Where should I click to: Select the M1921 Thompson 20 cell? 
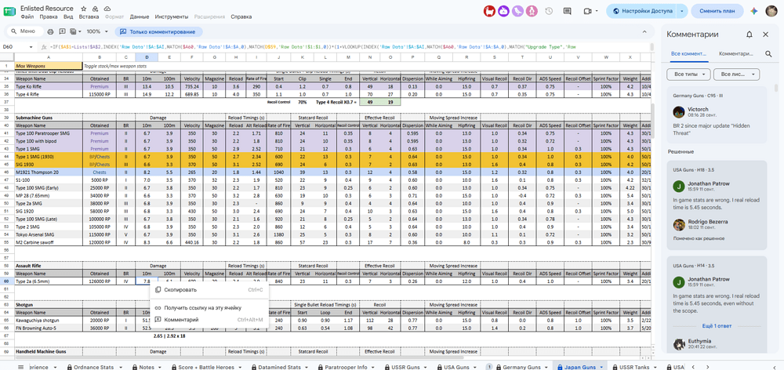coord(49,172)
